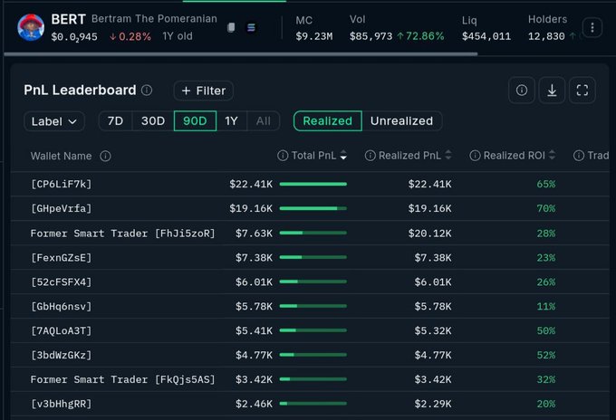The image size is (616, 420).
Task: Click the $7.63K total PnL value
Action: [254, 234]
